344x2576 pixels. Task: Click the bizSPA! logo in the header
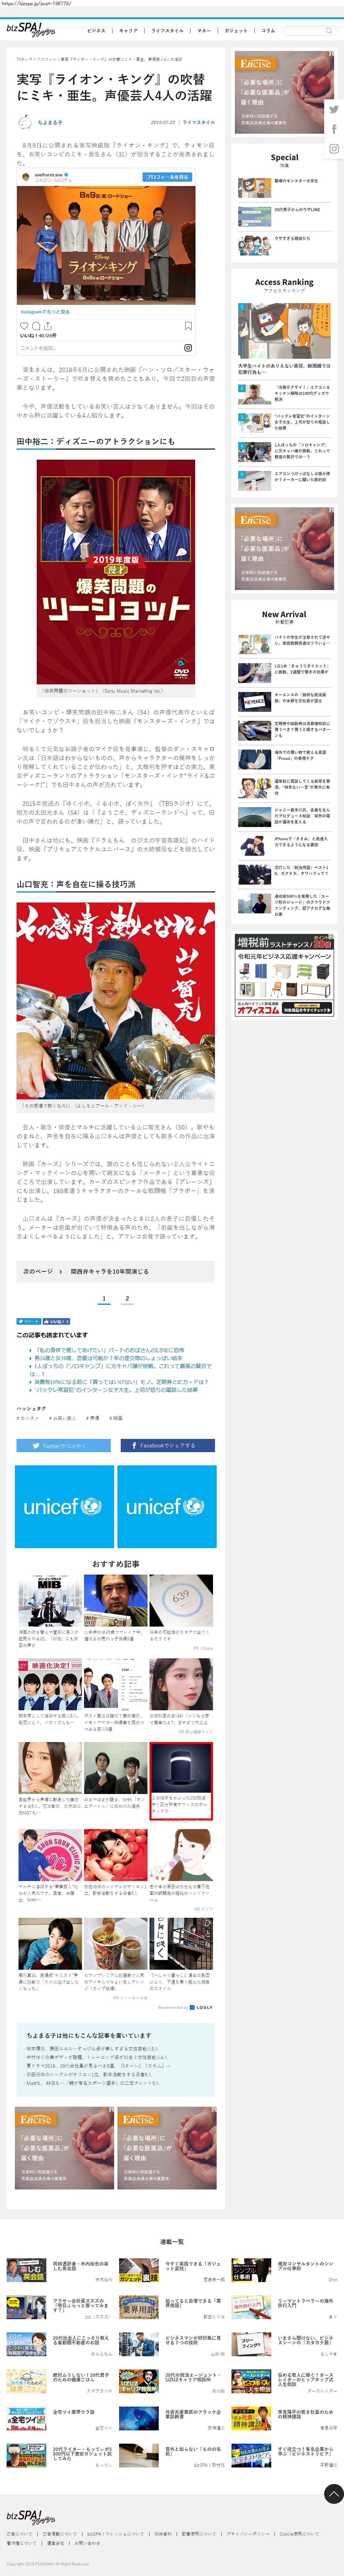[x=31, y=30]
